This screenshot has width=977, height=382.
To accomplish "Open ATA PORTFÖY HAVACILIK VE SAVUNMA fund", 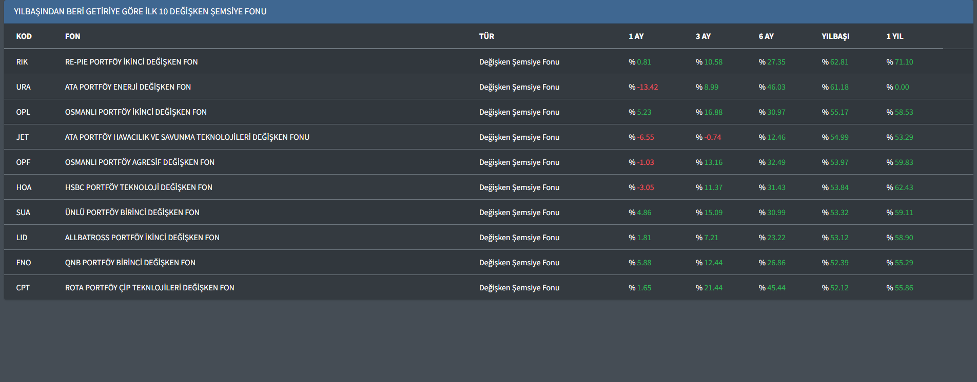I will (x=187, y=137).
